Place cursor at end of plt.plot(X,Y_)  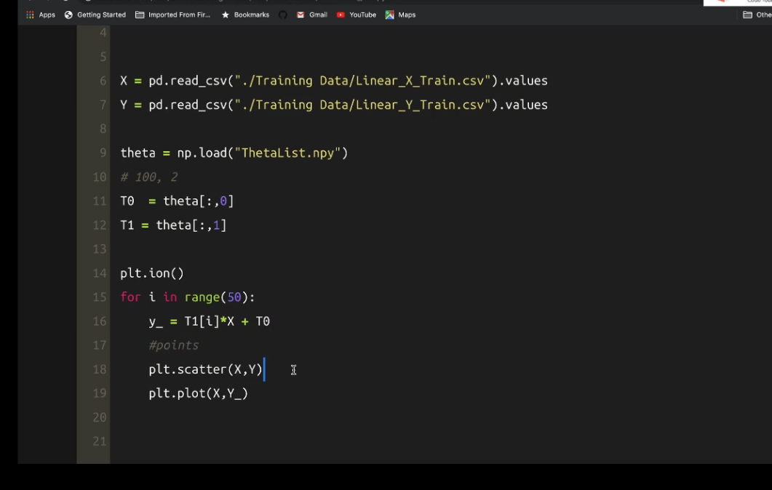tap(249, 393)
